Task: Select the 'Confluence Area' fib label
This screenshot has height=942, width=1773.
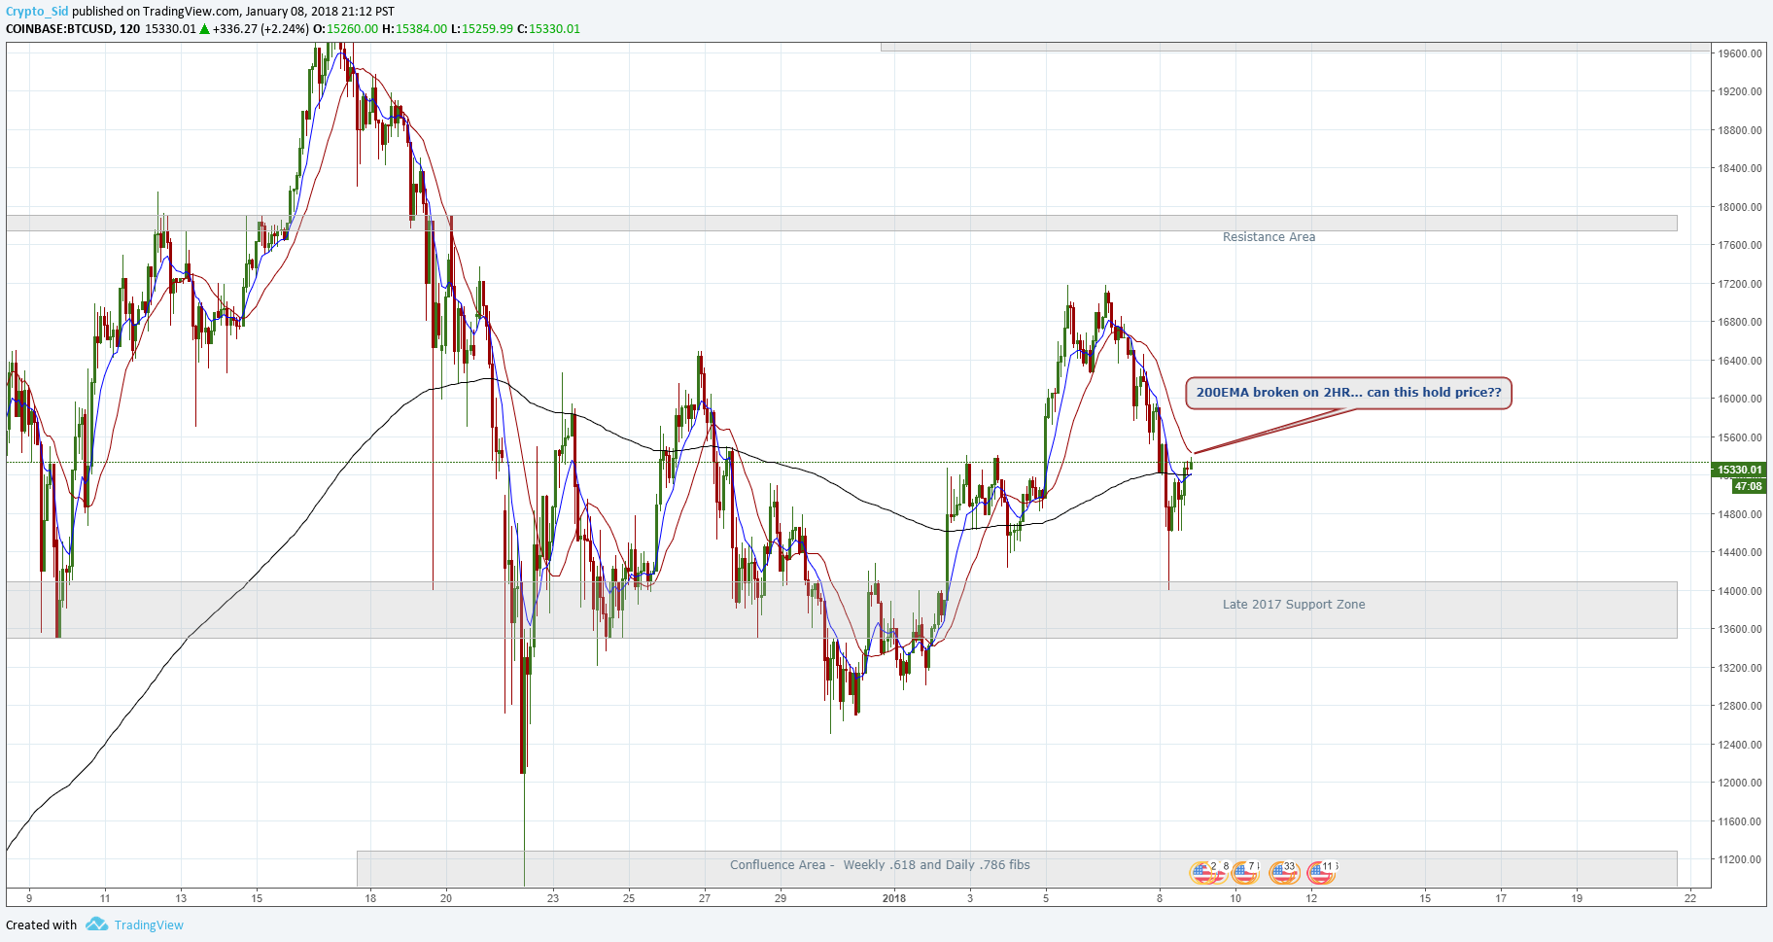Action: click(x=880, y=865)
